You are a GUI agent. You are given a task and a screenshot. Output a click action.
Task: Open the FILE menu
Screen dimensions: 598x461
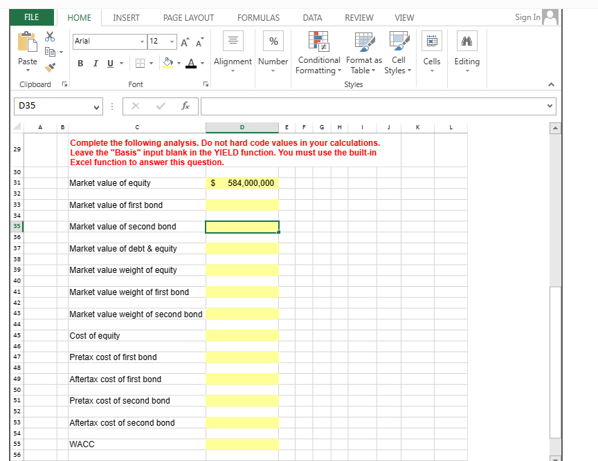click(x=32, y=16)
